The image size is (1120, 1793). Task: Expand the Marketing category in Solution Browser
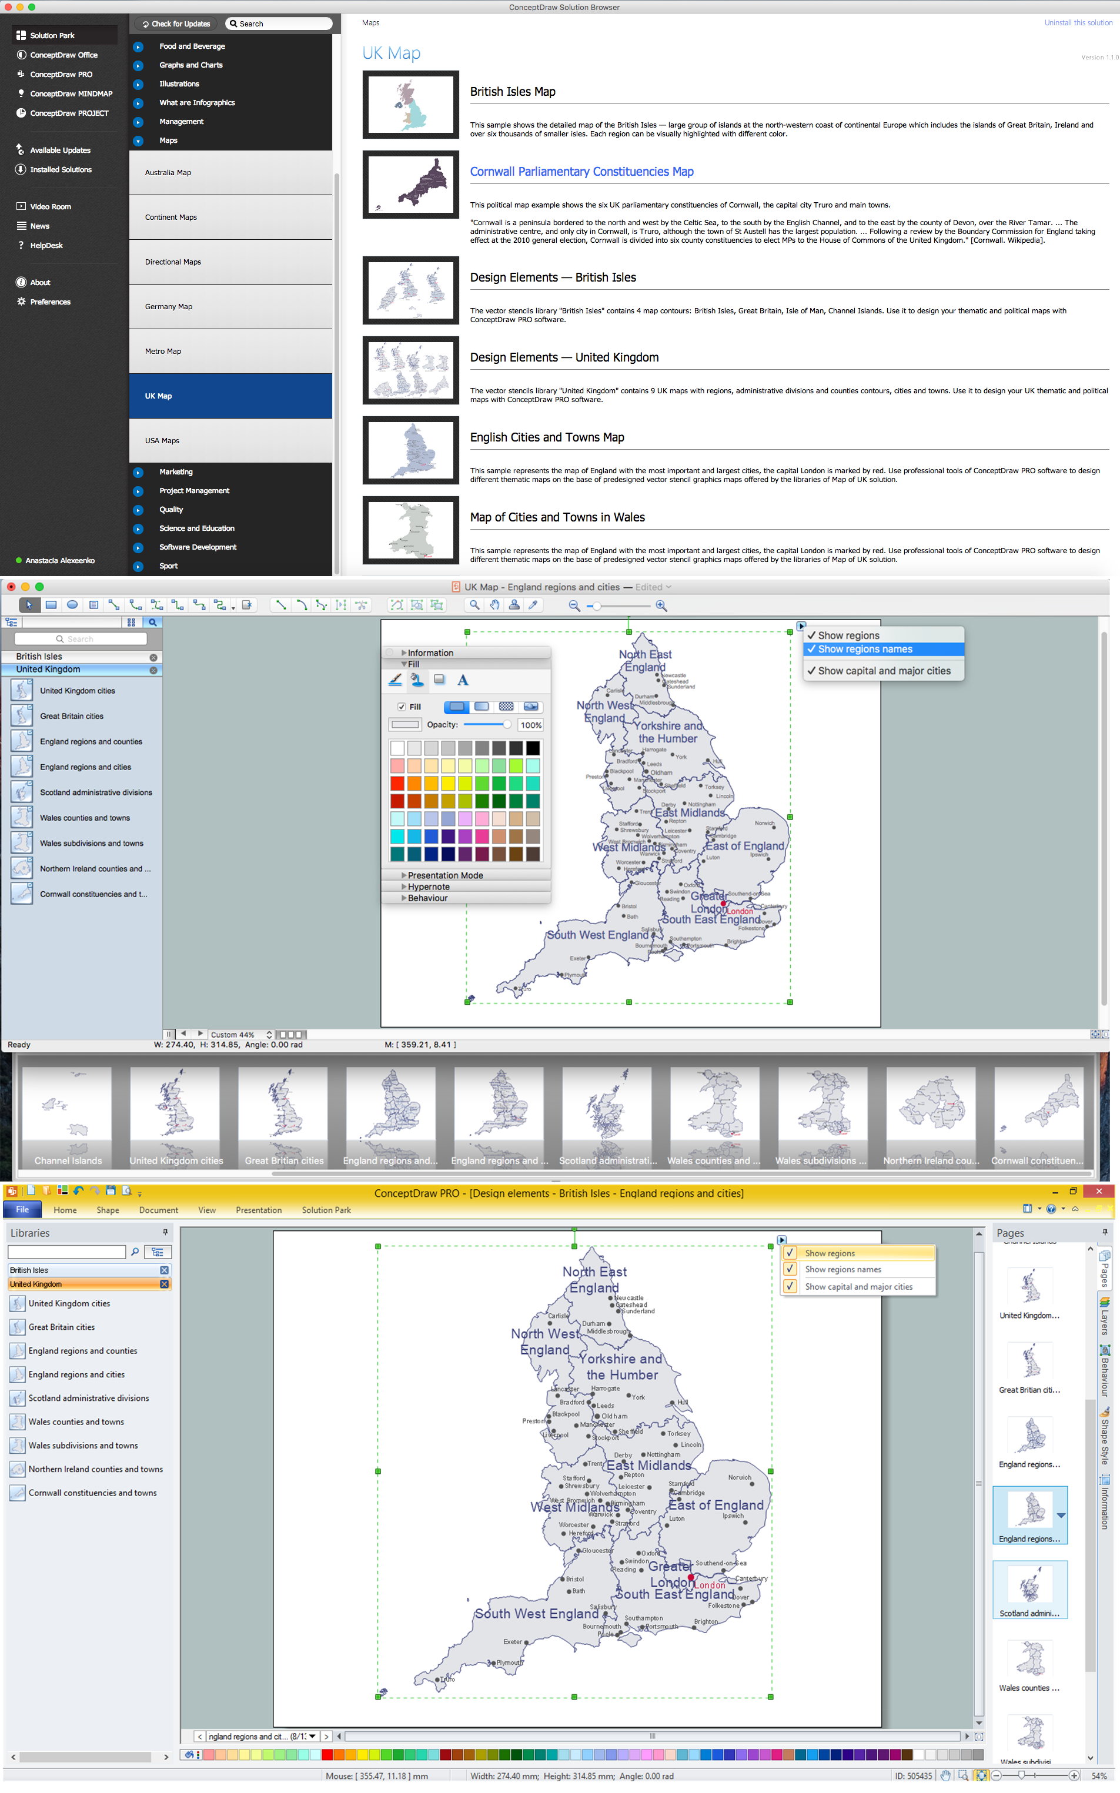138,473
